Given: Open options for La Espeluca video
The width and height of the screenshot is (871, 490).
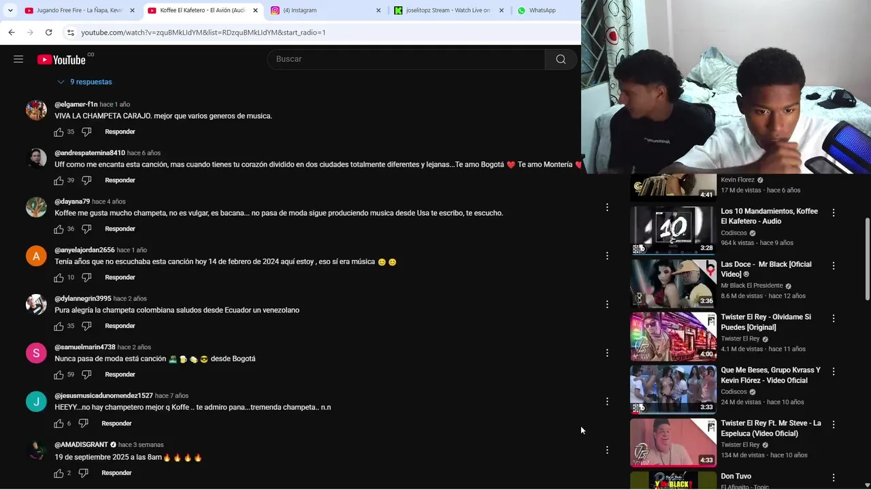Looking at the screenshot, I should pyautogui.click(x=834, y=425).
